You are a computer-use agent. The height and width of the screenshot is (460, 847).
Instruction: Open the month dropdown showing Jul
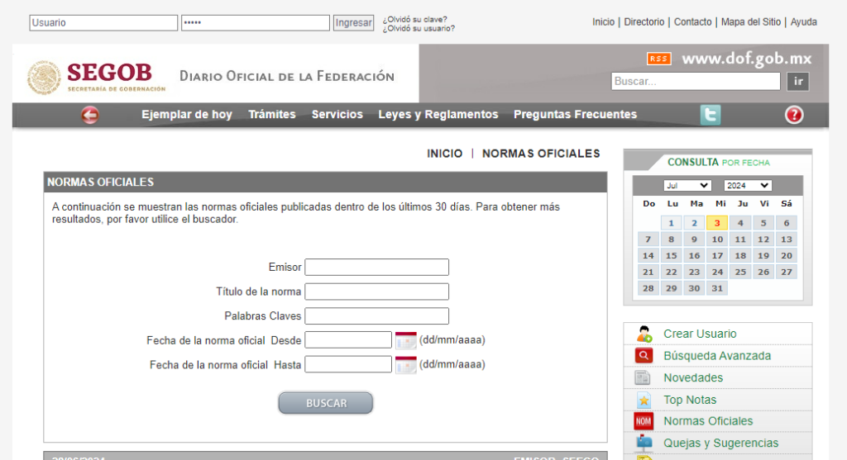[687, 186]
